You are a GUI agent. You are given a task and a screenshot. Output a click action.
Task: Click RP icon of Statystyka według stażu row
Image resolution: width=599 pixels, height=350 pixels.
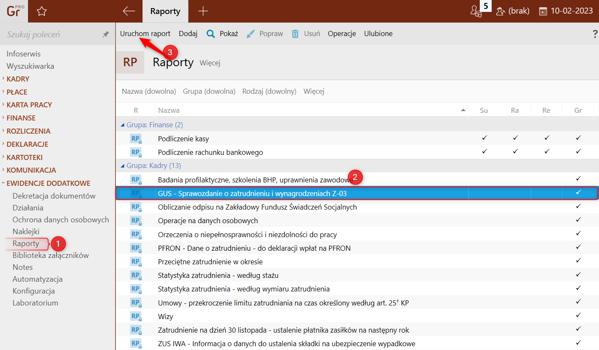(136, 275)
